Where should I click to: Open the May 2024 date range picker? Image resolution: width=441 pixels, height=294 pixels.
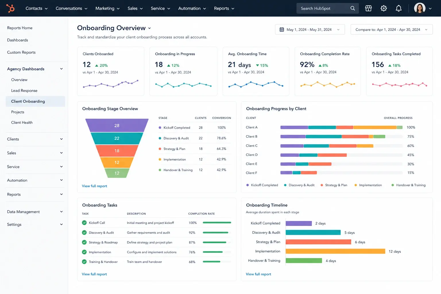point(310,30)
